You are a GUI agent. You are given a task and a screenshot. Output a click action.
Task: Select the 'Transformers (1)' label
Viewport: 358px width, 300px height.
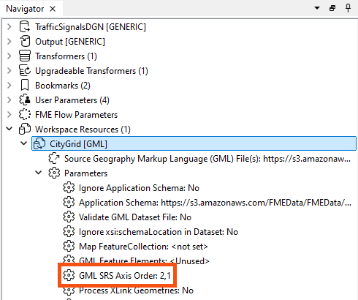click(66, 56)
